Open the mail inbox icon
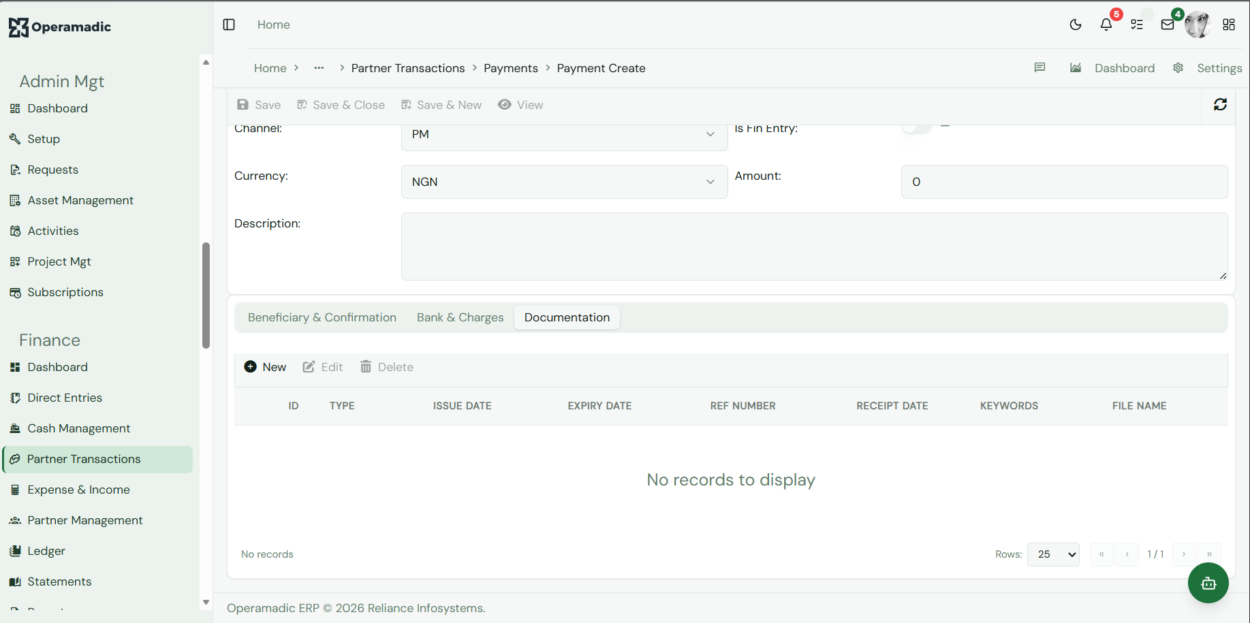The height and width of the screenshot is (623, 1250). pos(1168,25)
